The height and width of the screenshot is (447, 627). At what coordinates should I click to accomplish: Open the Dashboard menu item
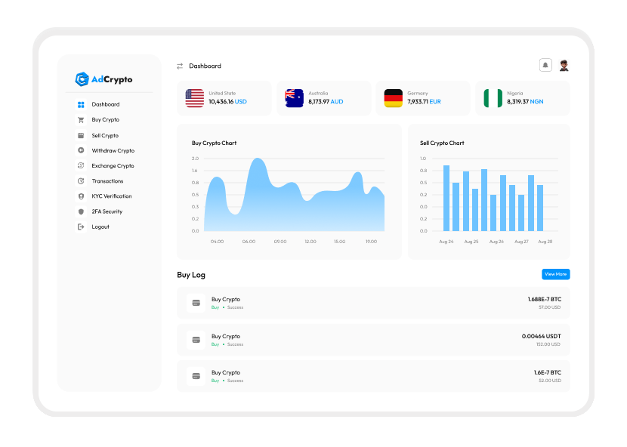[105, 104]
